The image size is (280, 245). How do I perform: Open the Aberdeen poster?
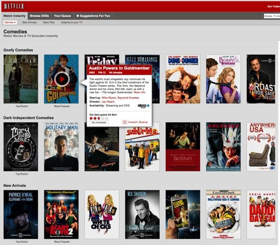click(x=224, y=147)
